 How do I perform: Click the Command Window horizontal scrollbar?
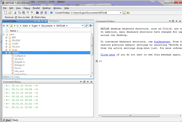(x=131, y=115)
